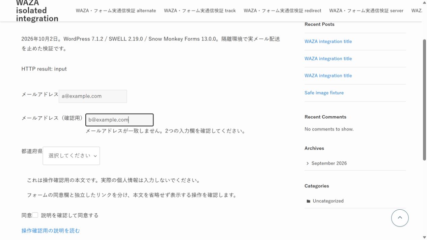Screen dimensions: 427x240
Task: Open the Safe image fixture post
Action: pos(324,93)
